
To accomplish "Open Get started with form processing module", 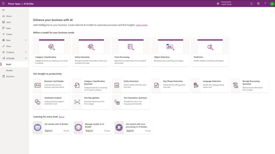I will pyautogui.click(x=134, y=128).
